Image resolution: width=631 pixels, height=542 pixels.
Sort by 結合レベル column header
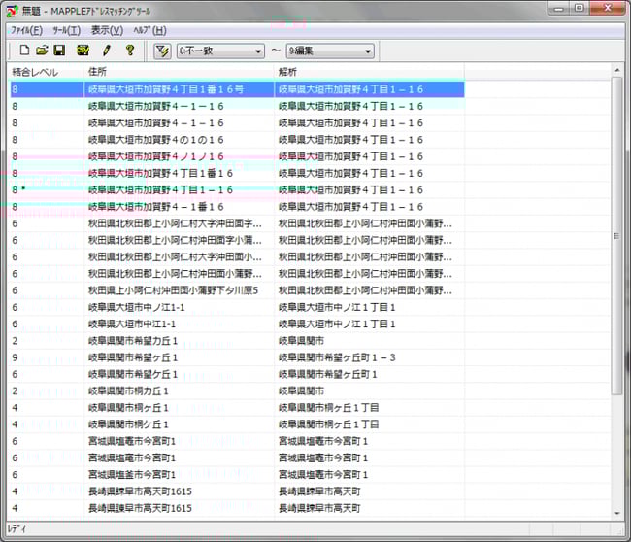click(44, 72)
